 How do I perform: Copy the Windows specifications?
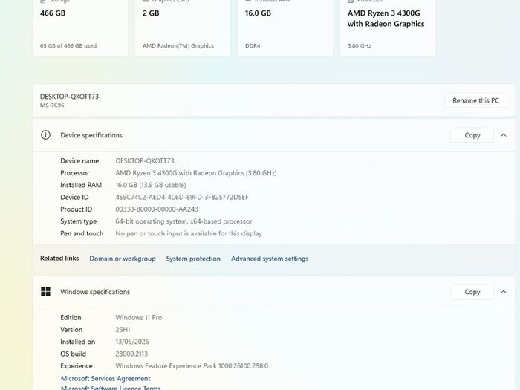tap(472, 292)
